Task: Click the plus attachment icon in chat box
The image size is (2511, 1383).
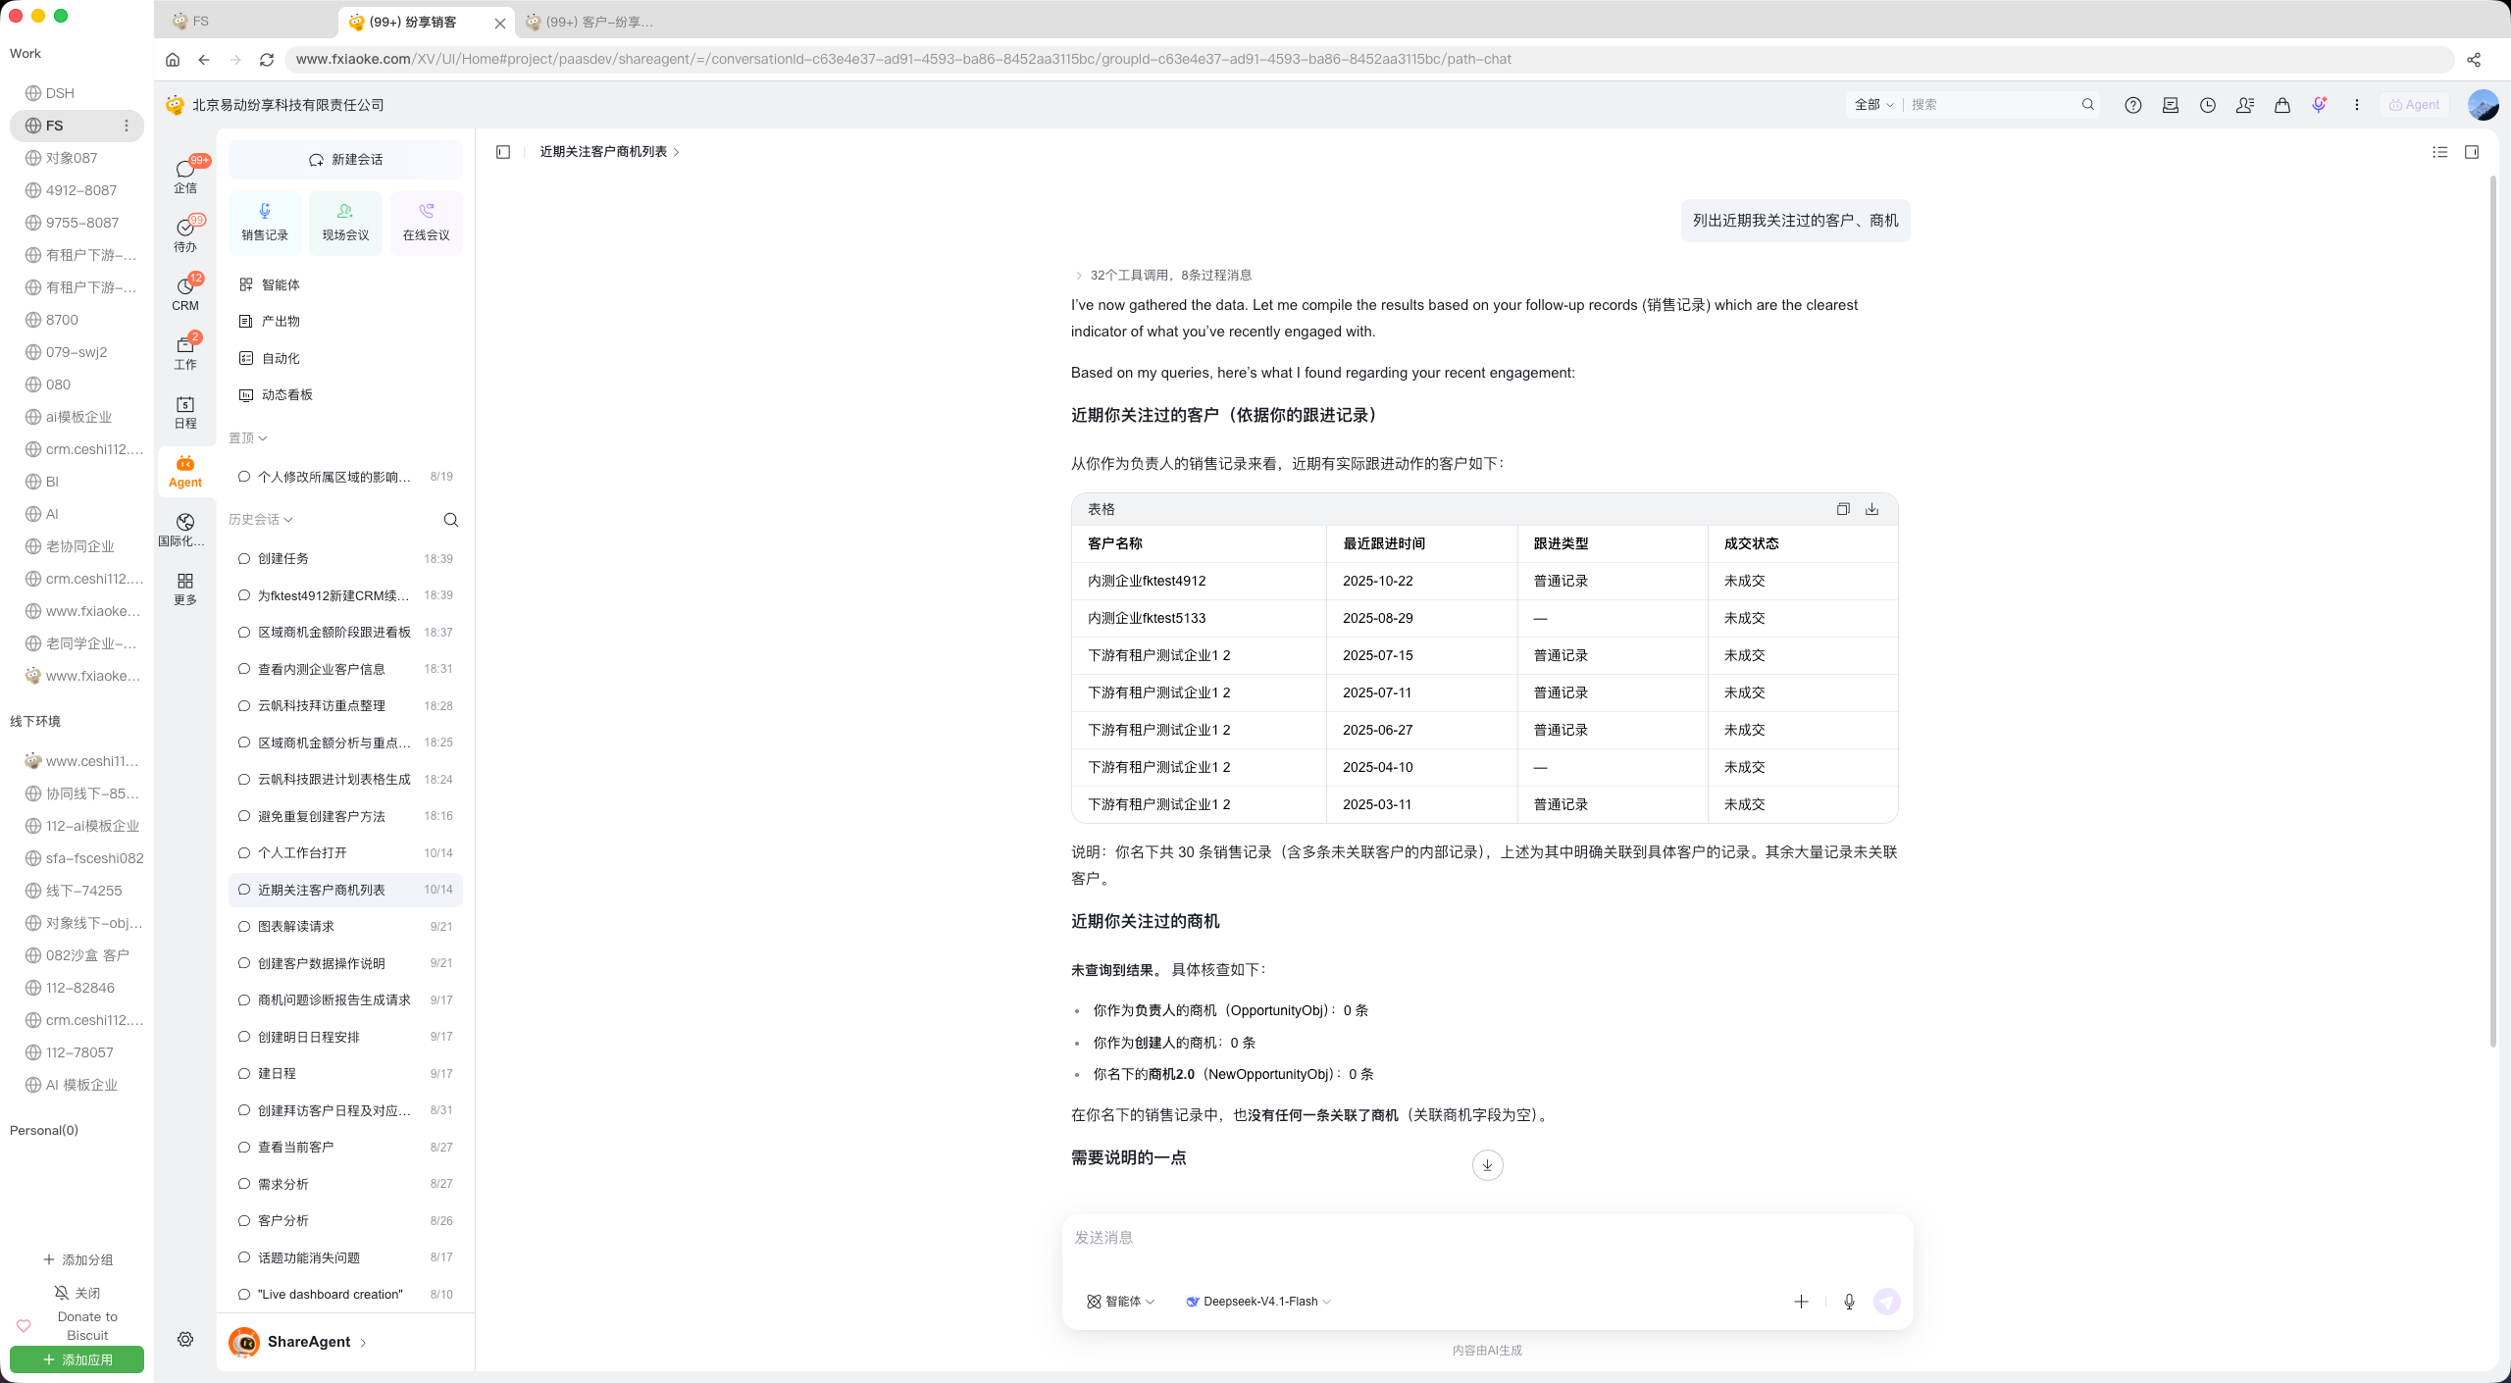Action: point(1801,1302)
